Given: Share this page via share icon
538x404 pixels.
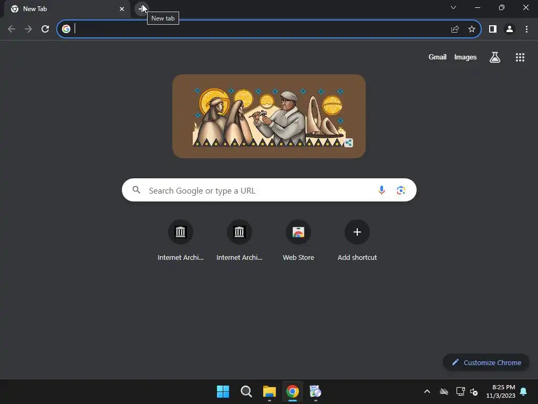Looking at the screenshot, I should (455, 29).
